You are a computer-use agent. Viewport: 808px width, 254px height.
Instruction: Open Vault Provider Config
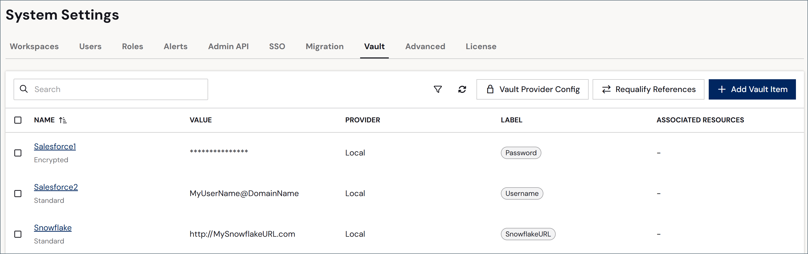(532, 90)
